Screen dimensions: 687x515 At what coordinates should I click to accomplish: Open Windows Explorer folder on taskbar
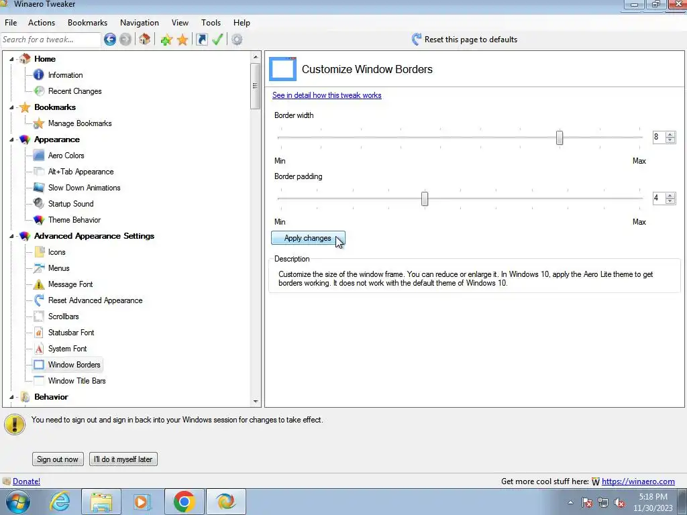[101, 502]
